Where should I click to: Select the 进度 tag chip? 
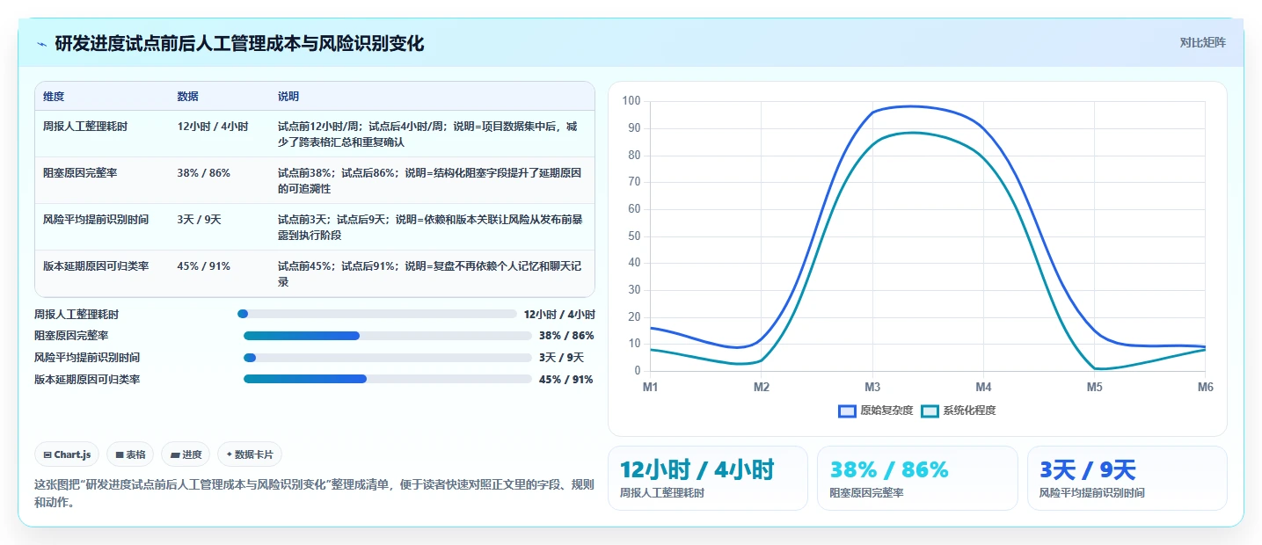tap(186, 454)
